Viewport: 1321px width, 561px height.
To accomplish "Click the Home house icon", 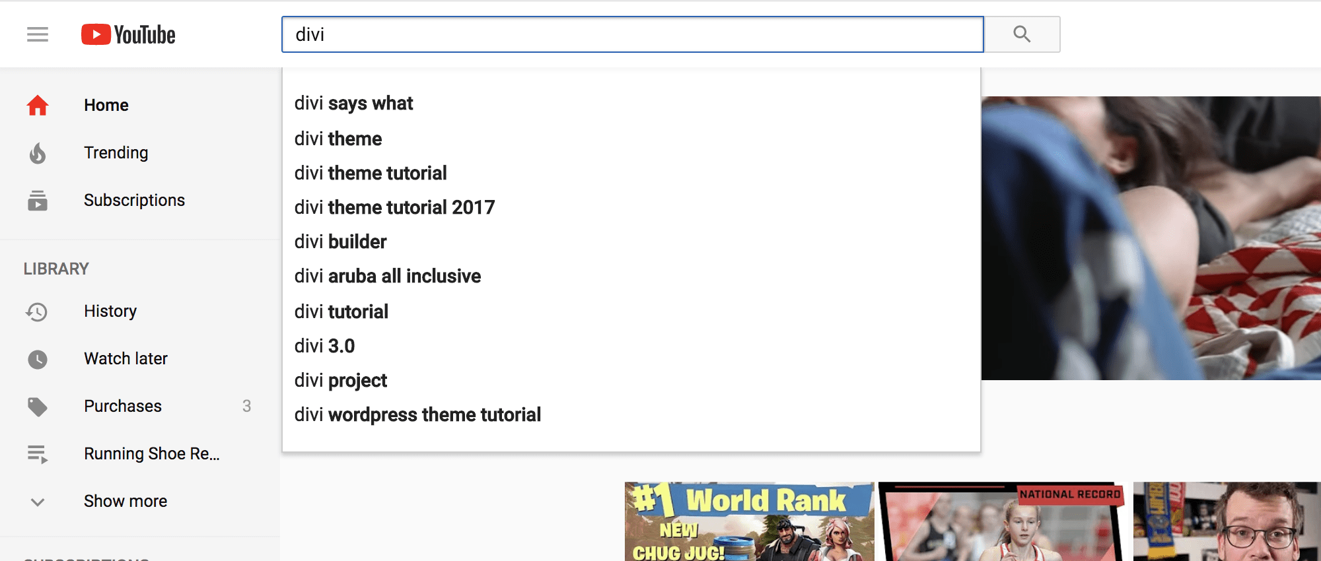I will tap(38, 106).
